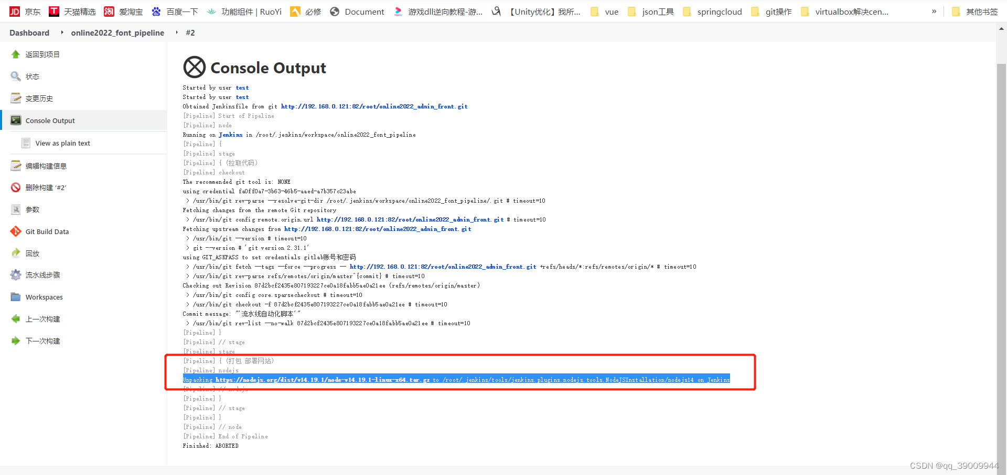Open the 变更历史 change history

[x=40, y=98]
